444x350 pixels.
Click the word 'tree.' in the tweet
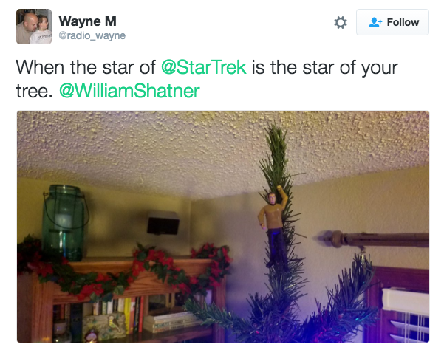pos(34,92)
